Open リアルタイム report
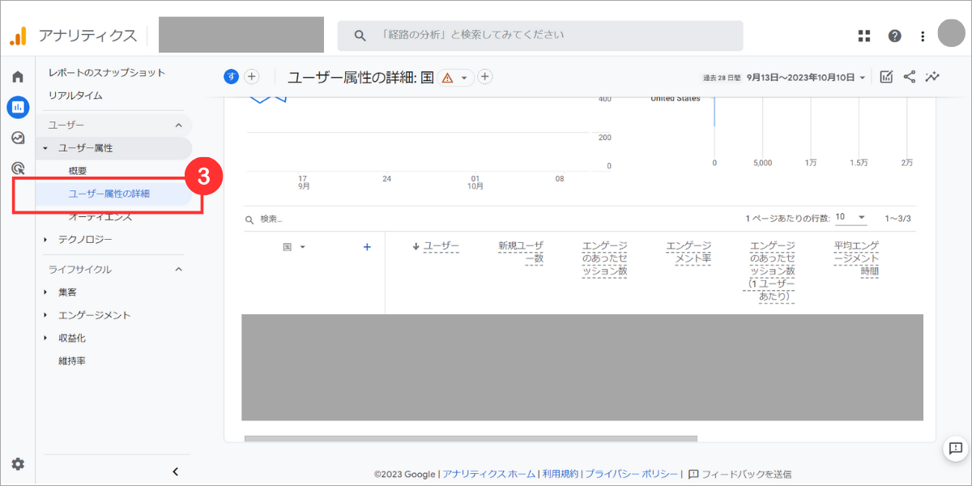 pos(75,96)
